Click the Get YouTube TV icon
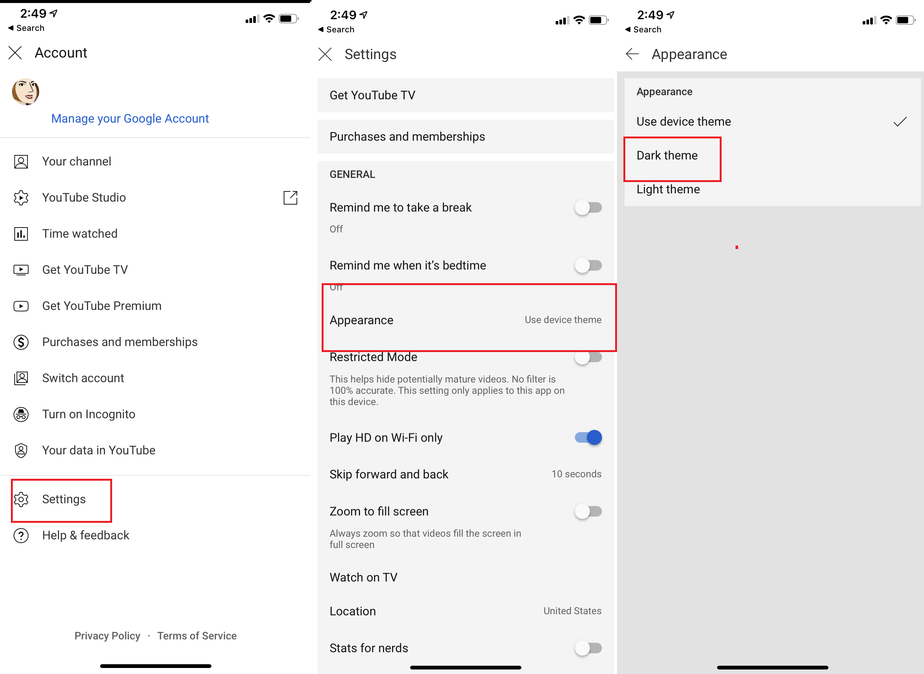The width and height of the screenshot is (924, 674). pyautogui.click(x=21, y=270)
